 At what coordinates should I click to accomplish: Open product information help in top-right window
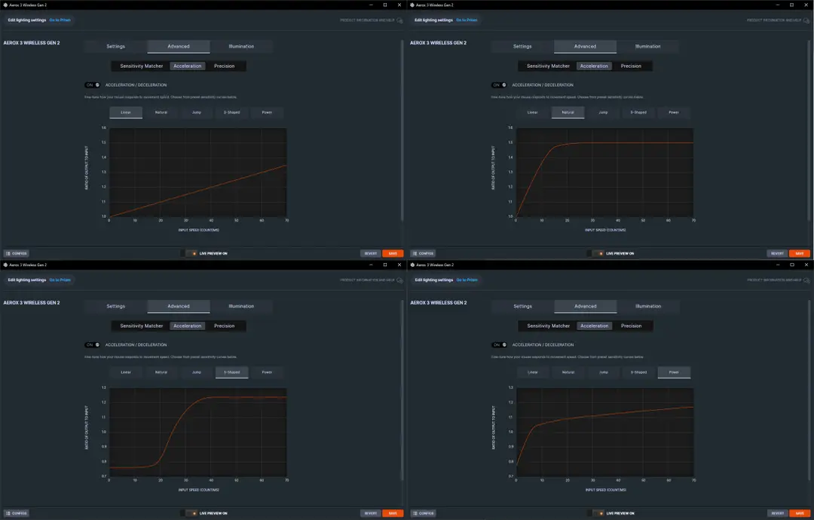click(x=778, y=20)
